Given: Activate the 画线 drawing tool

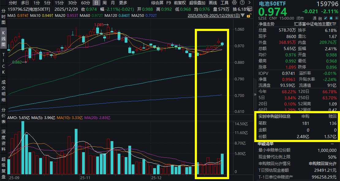Looking at the screenshot, I should 213,3.
